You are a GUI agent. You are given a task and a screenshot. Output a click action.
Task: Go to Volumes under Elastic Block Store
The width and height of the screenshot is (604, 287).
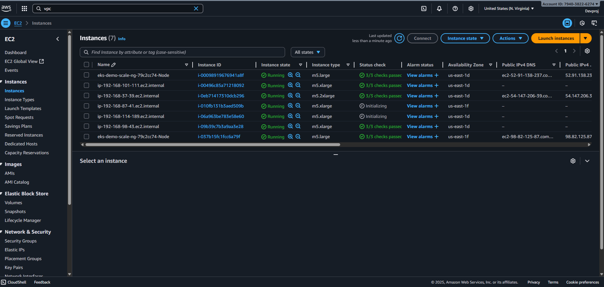[x=13, y=203]
